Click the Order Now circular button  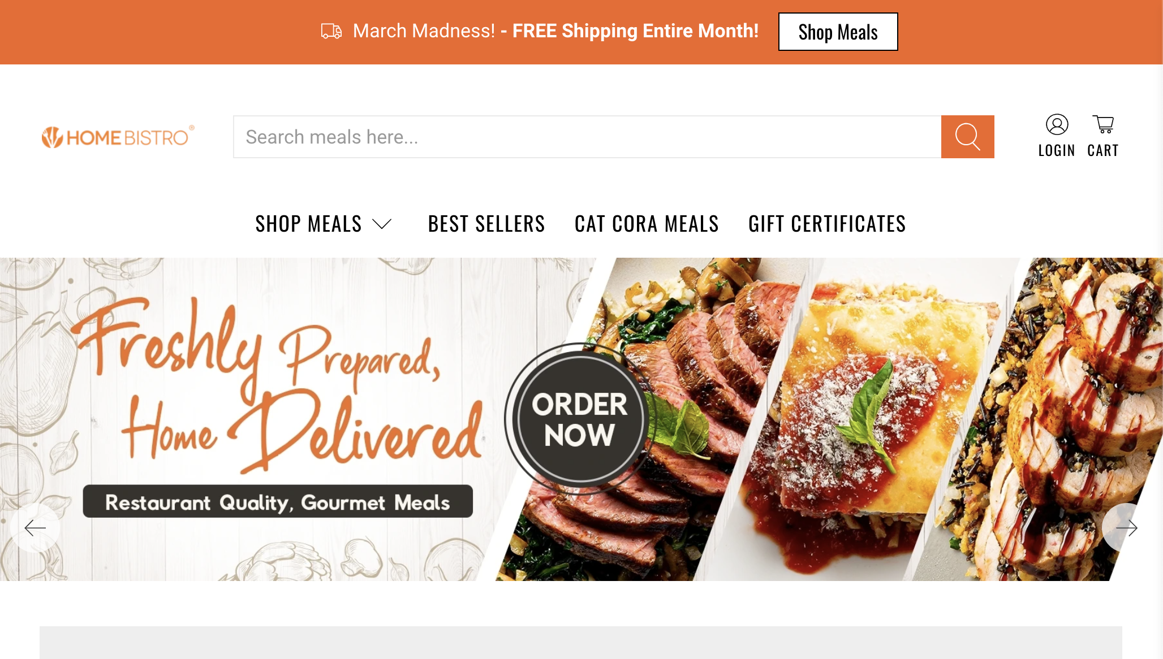pos(579,419)
